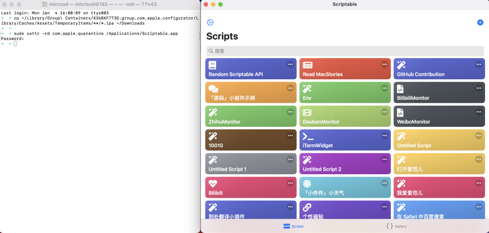Run the Untitled Script 2 card
The width and height of the screenshot is (489, 233).
(x=345, y=163)
